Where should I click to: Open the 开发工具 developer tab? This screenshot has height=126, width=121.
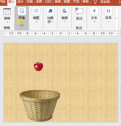point(76,2)
